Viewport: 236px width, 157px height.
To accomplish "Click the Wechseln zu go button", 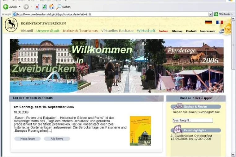I will (224, 14).
